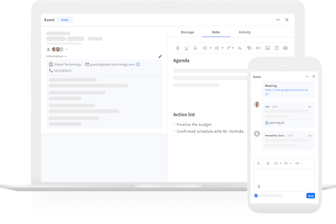Image resolution: width=336 pixels, height=224 pixels.
Task: Apply underline in the Note editor toolbar
Action: point(186,48)
